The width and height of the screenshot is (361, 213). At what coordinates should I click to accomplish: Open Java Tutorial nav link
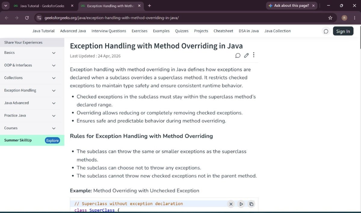[x=44, y=31]
